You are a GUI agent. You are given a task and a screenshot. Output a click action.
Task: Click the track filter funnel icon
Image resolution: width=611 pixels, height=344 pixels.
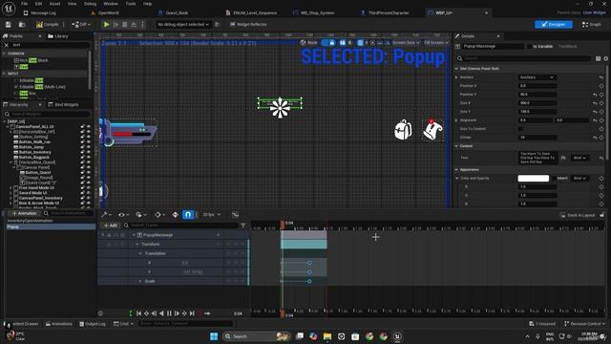click(x=243, y=226)
